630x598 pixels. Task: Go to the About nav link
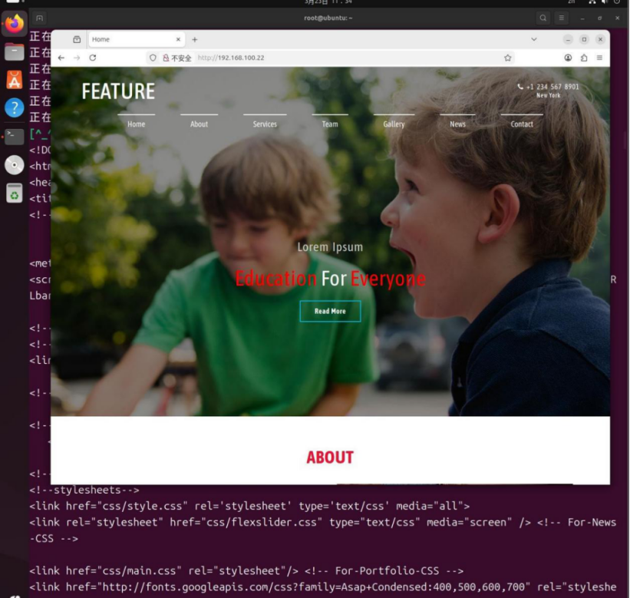(199, 124)
